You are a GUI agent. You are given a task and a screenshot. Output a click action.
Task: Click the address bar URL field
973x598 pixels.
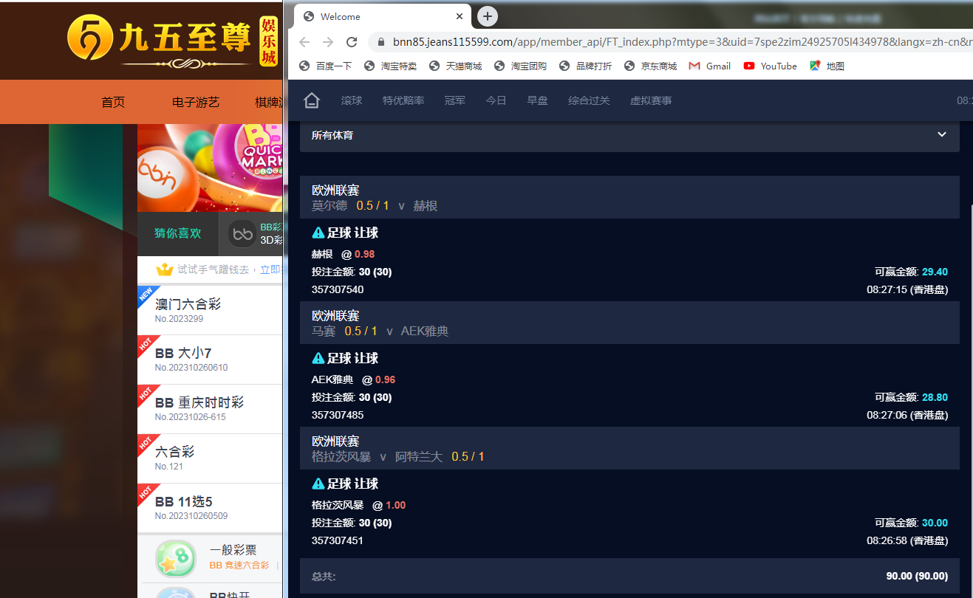(x=671, y=42)
